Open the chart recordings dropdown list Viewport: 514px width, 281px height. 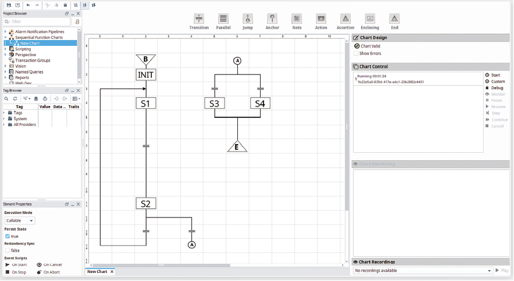(x=489, y=271)
